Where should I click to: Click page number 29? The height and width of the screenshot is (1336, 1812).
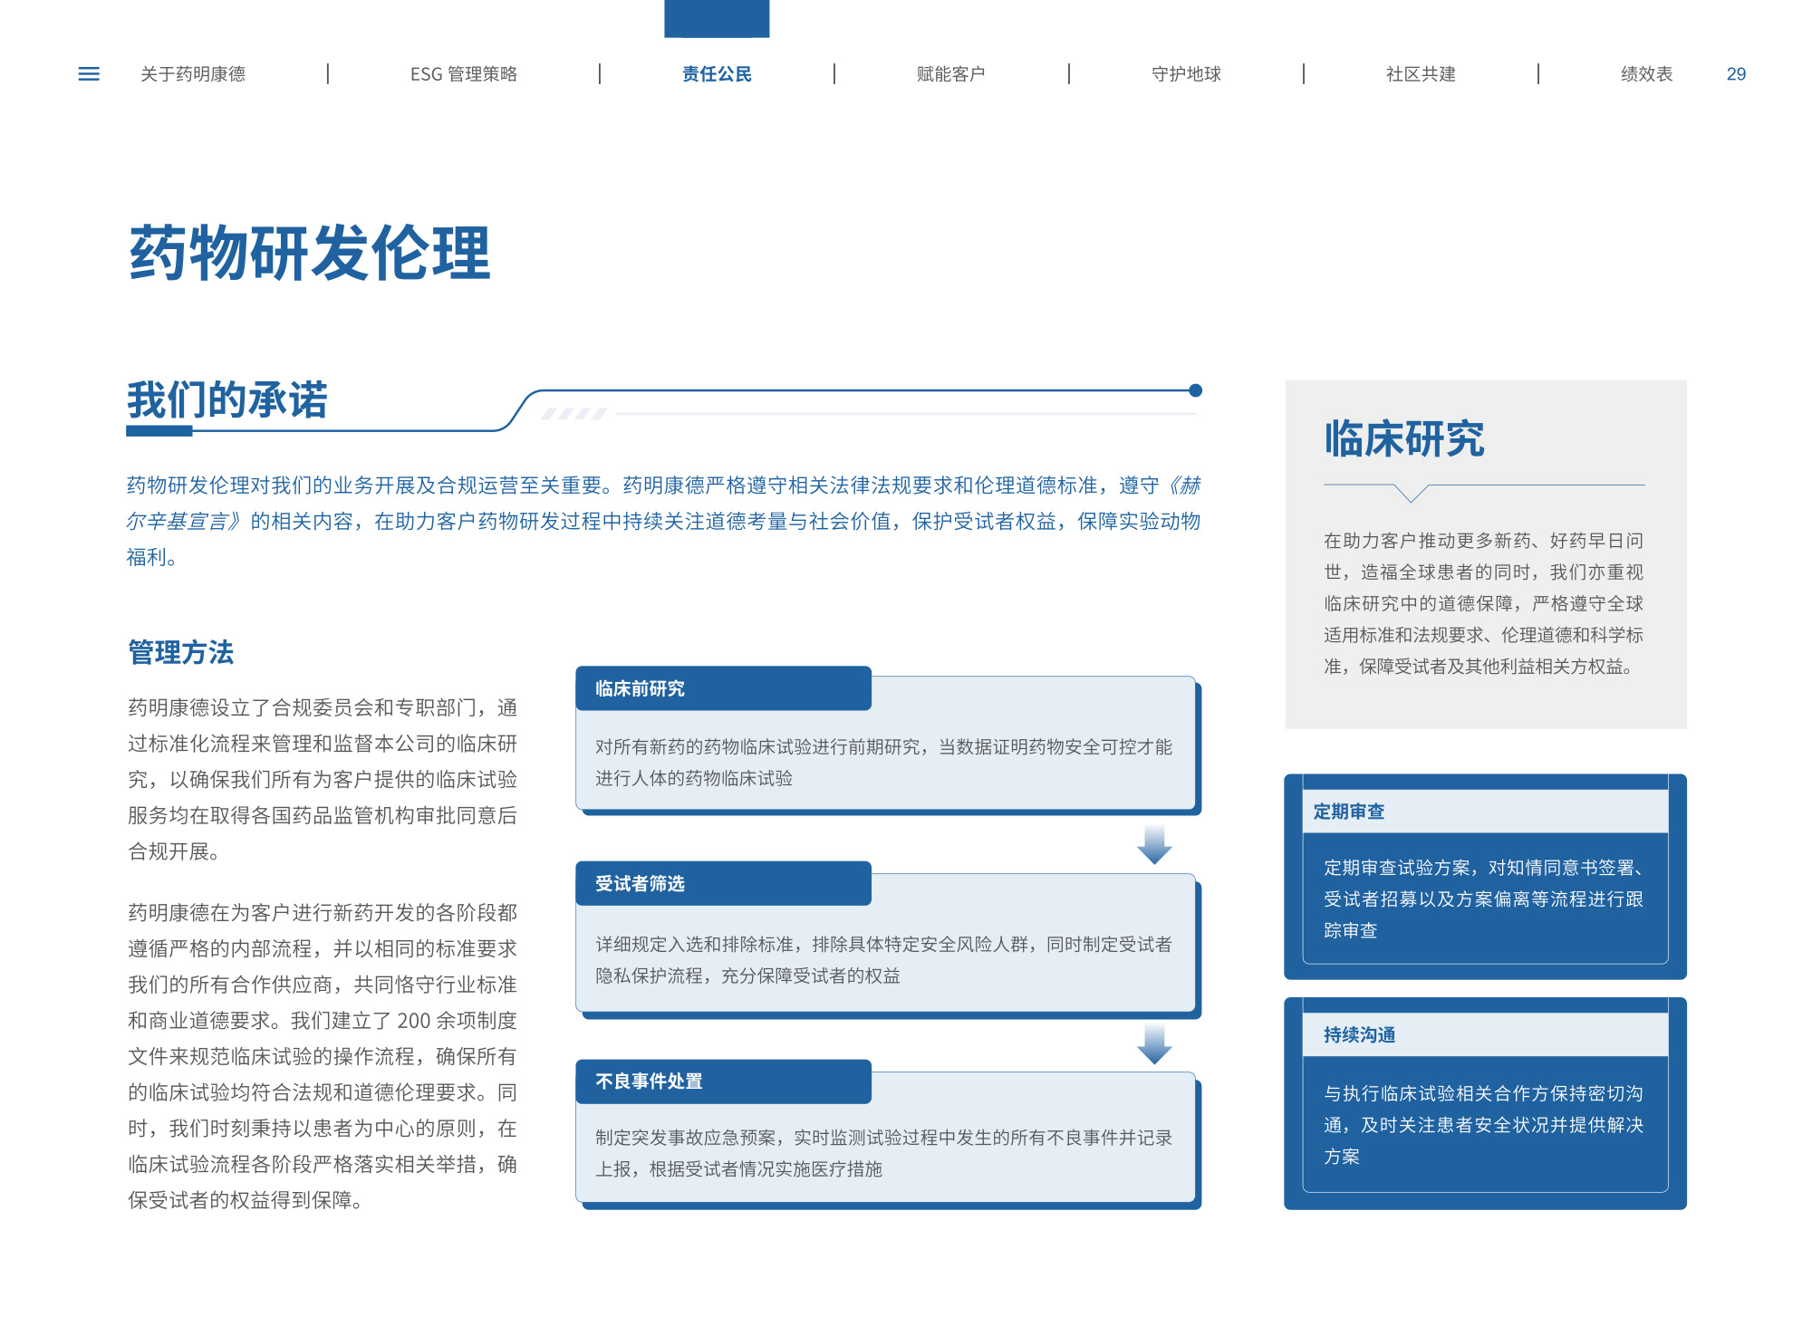point(1736,74)
